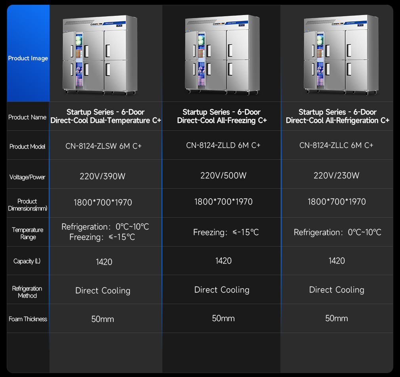
Task: Click the Temperature Range row label
Action: click(x=28, y=233)
